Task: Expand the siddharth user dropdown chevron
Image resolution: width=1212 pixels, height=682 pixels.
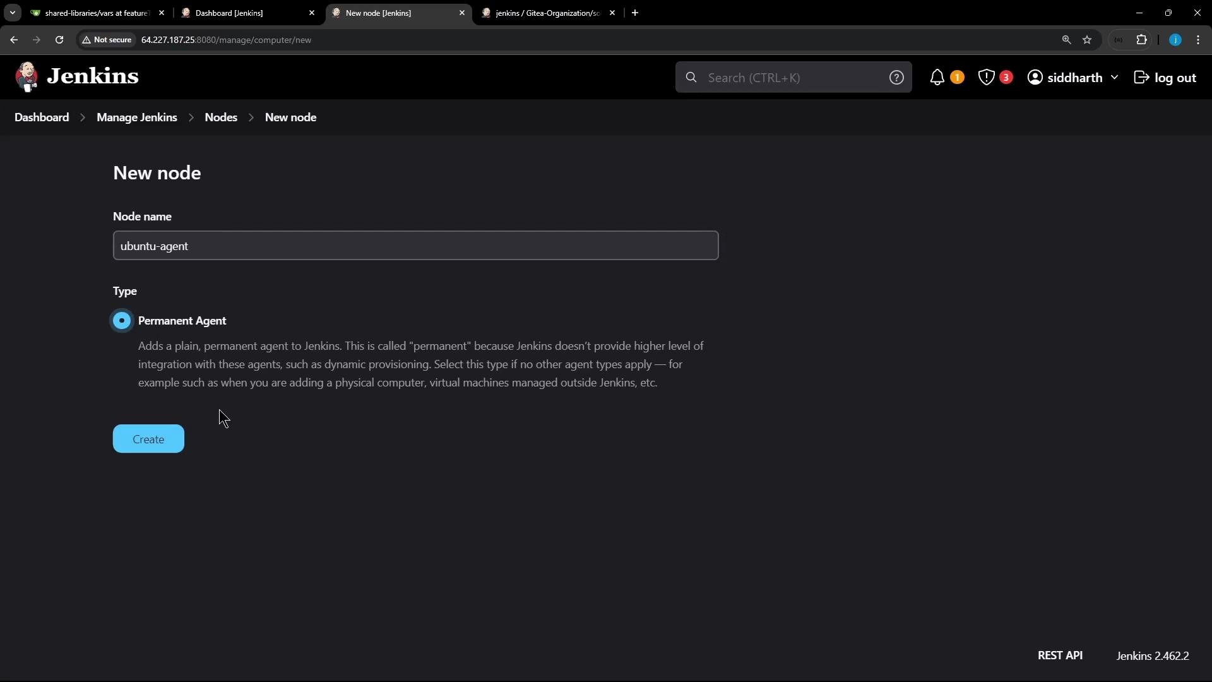Action: click(x=1114, y=77)
